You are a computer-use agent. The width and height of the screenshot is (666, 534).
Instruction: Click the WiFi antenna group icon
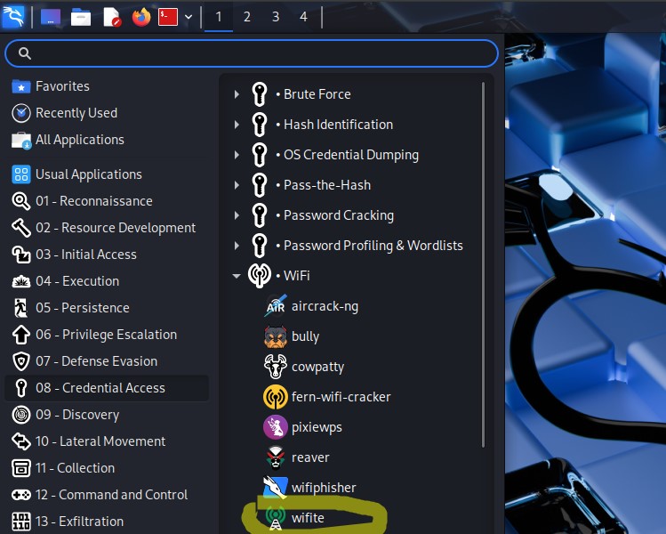click(x=260, y=276)
